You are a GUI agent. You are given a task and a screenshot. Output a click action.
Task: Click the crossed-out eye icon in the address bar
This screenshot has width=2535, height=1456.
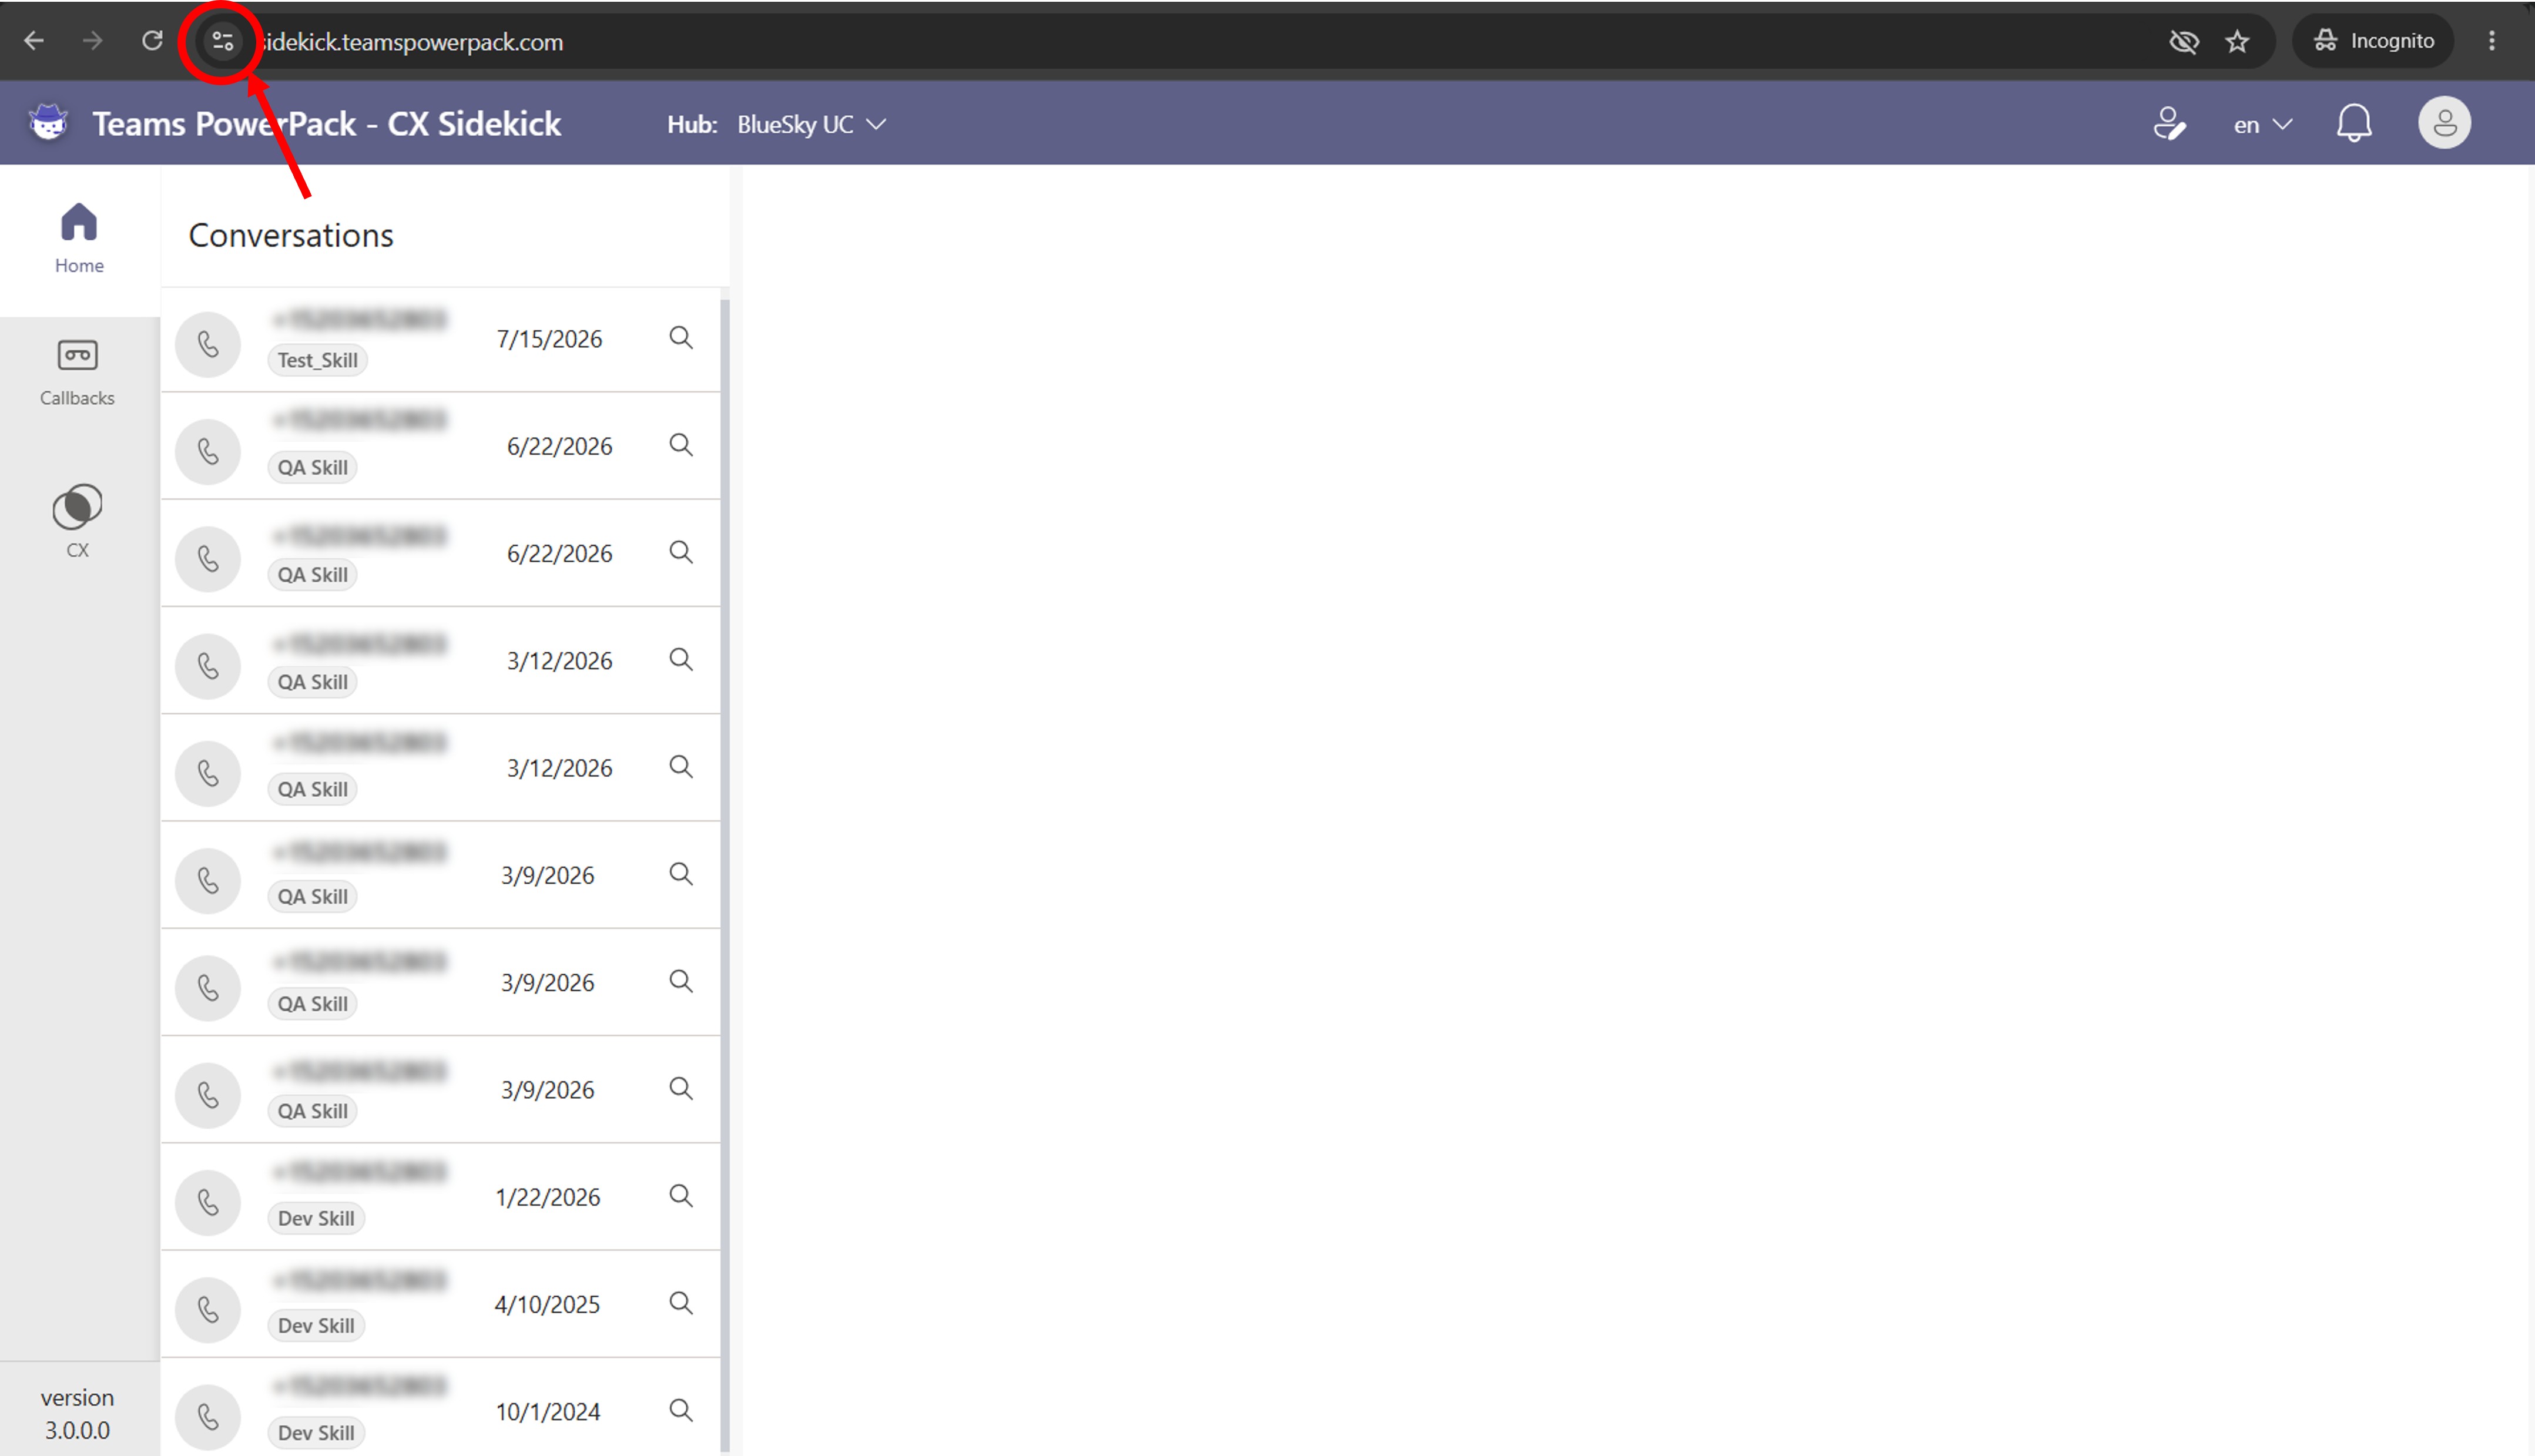click(2183, 42)
